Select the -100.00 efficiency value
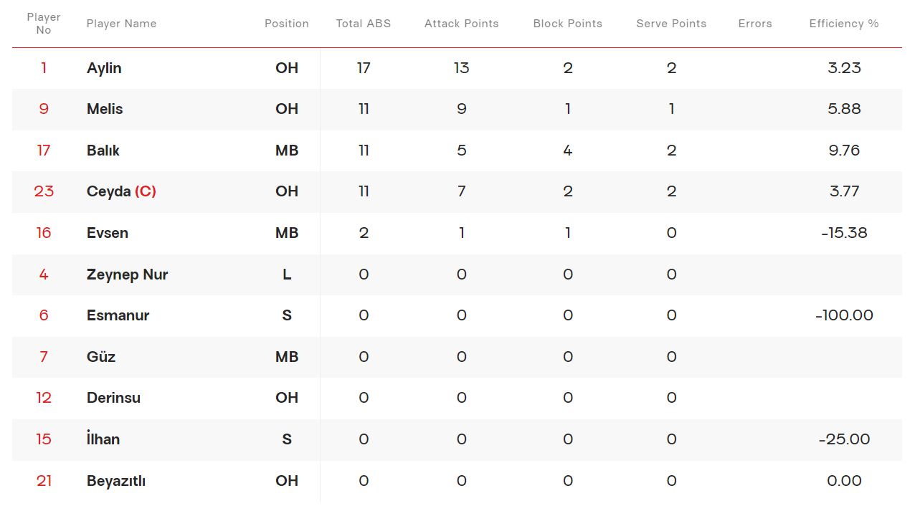Image resolution: width=915 pixels, height=511 pixels. [x=844, y=315]
